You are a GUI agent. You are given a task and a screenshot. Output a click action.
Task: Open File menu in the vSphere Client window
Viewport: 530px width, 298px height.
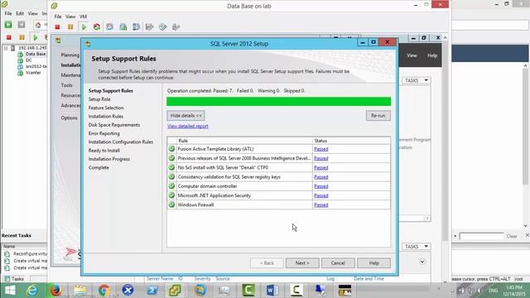click(x=8, y=13)
